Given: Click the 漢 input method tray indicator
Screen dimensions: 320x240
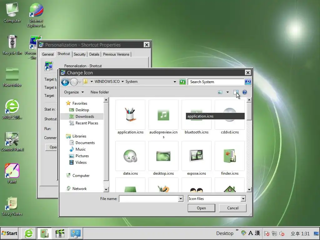Looking at the screenshot, I should coord(257,233).
